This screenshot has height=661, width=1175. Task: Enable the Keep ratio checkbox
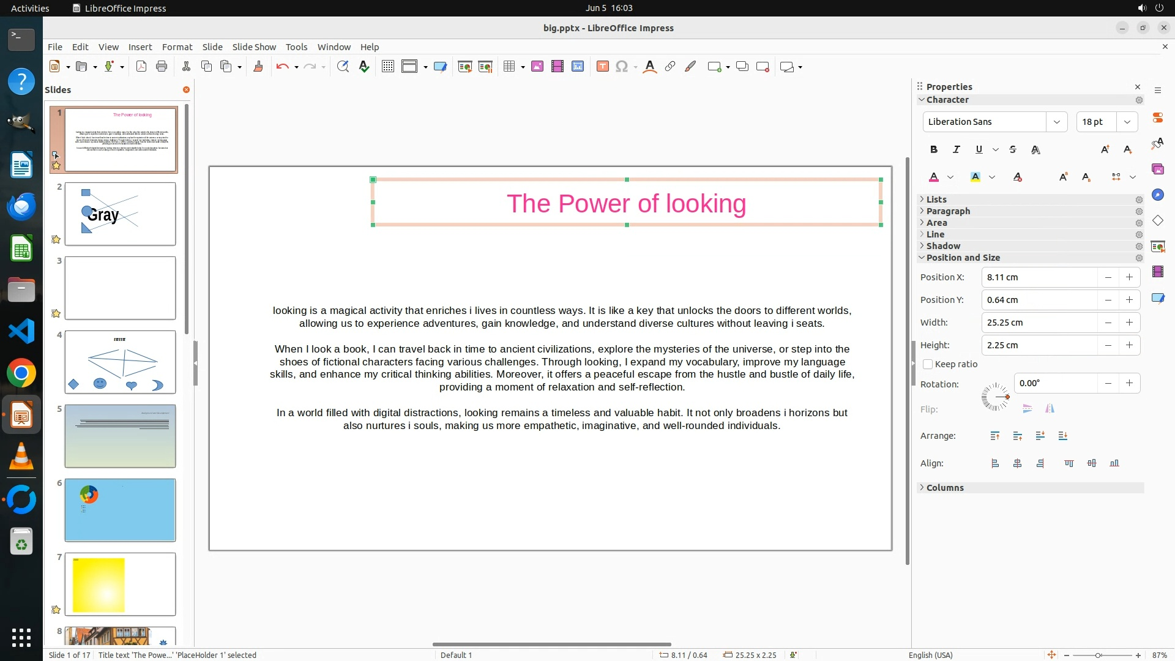tap(928, 364)
